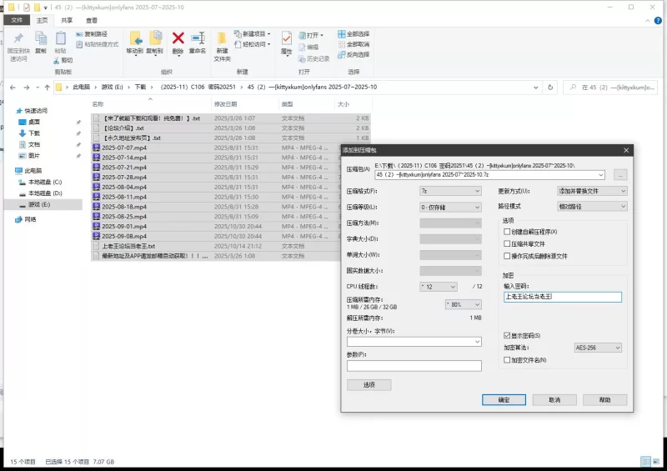The height and width of the screenshot is (471, 667).
Task: Expand the 压缩等级 dropdown showing 仅存储
Action: point(450,207)
